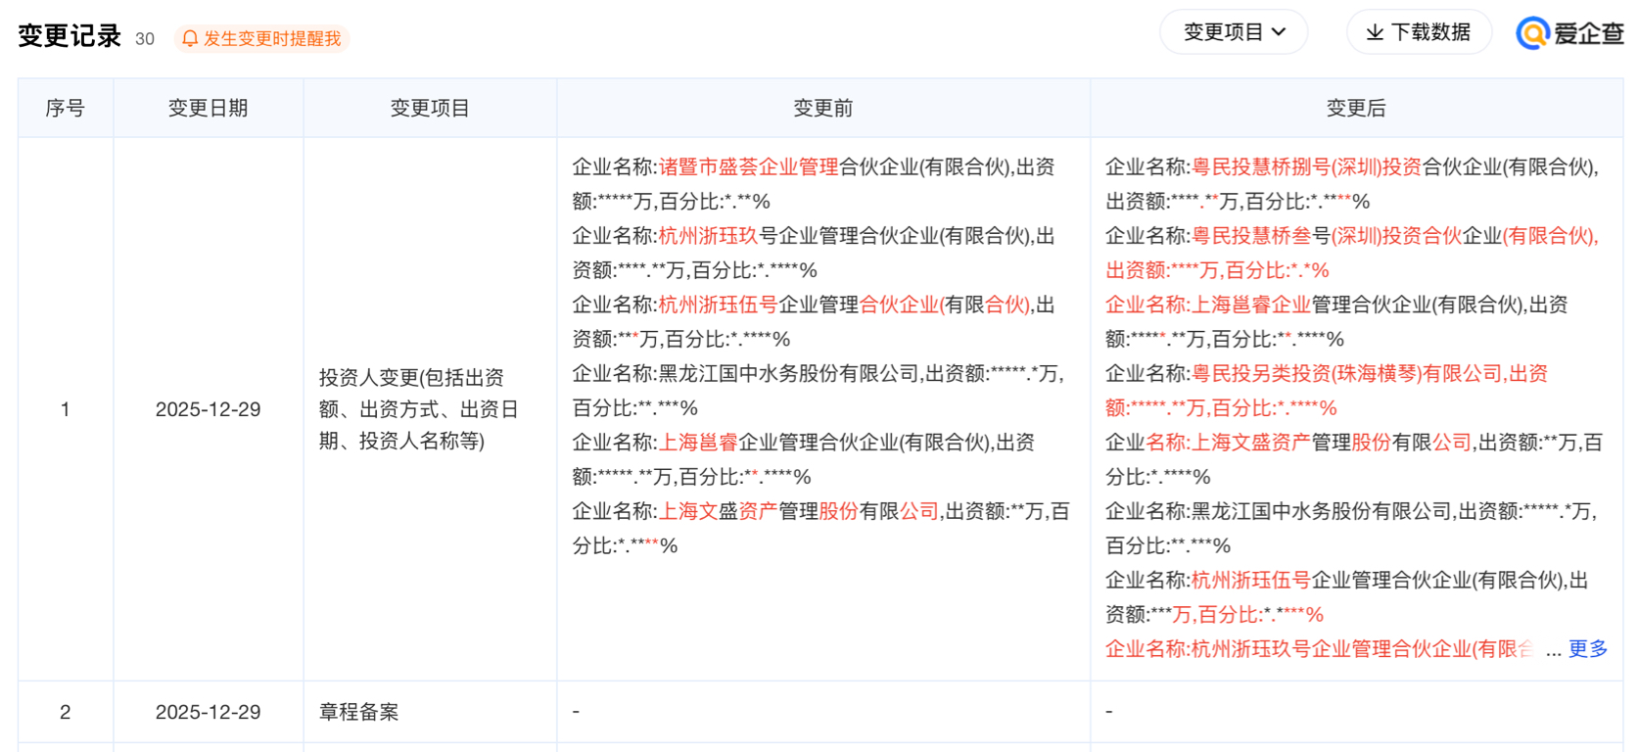Click the 序号 column header

point(66,108)
